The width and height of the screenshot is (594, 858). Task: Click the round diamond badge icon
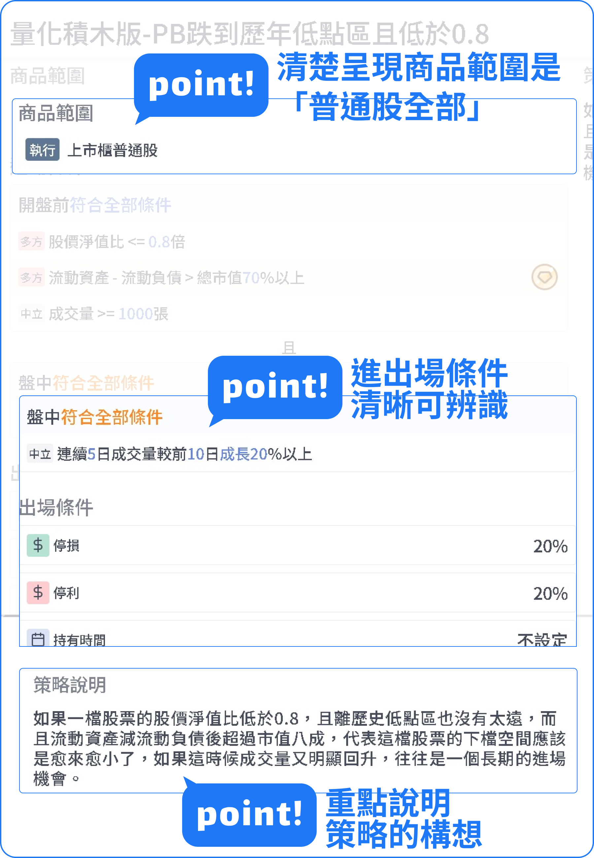[x=544, y=277]
